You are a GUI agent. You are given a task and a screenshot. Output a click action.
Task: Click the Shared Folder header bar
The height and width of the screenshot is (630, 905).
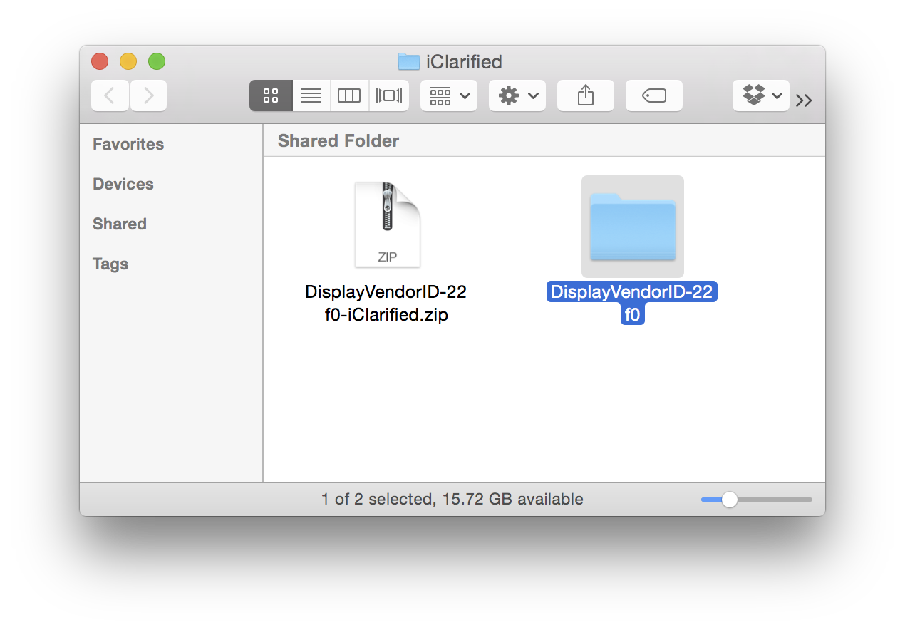click(544, 140)
